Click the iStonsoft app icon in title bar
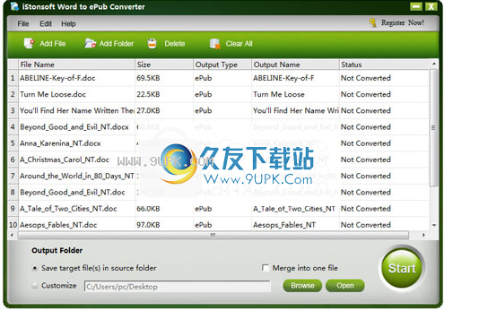 coord(14,6)
